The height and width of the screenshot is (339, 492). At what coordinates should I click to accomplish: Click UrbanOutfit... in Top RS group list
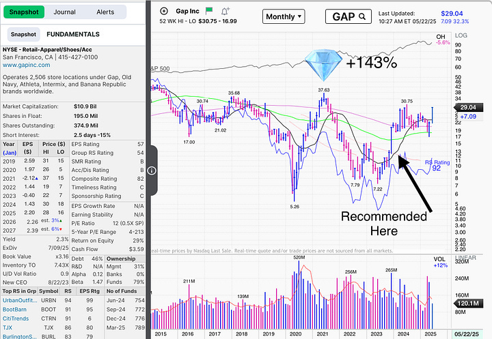pyautogui.click(x=20, y=300)
